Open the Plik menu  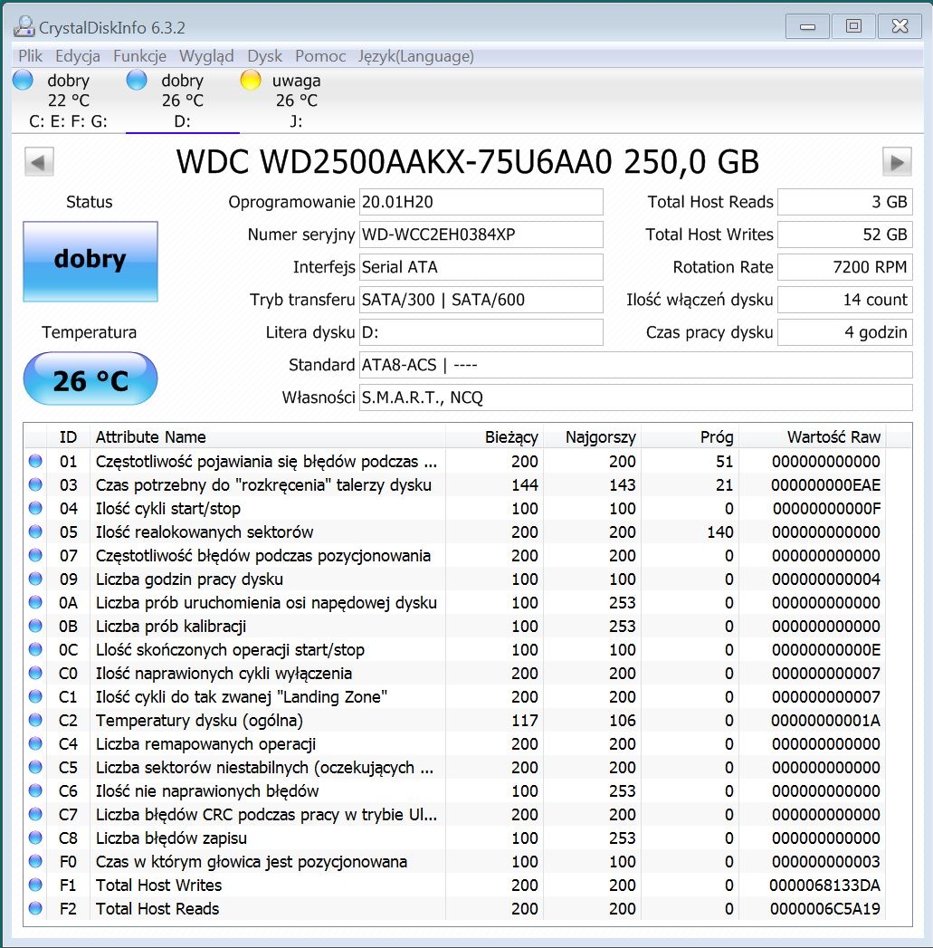click(30, 56)
